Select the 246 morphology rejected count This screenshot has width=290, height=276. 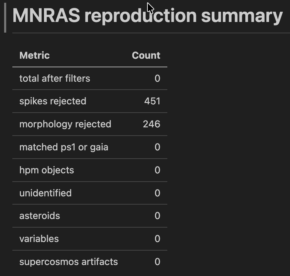[x=152, y=124]
